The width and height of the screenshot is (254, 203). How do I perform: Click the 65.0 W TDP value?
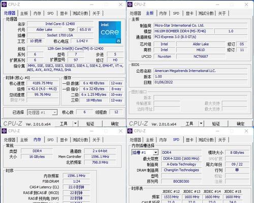[x=85, y=29]
